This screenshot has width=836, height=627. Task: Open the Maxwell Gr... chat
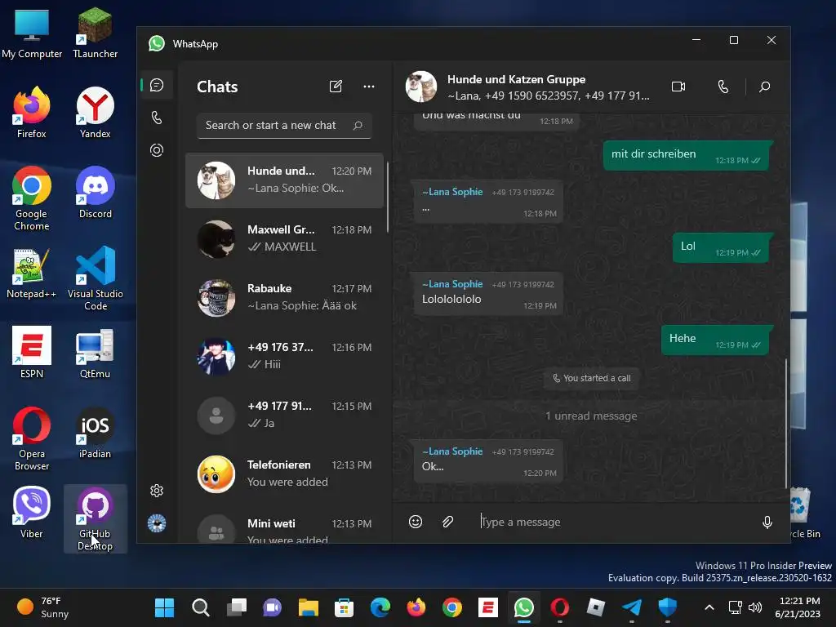pos(284,239)
